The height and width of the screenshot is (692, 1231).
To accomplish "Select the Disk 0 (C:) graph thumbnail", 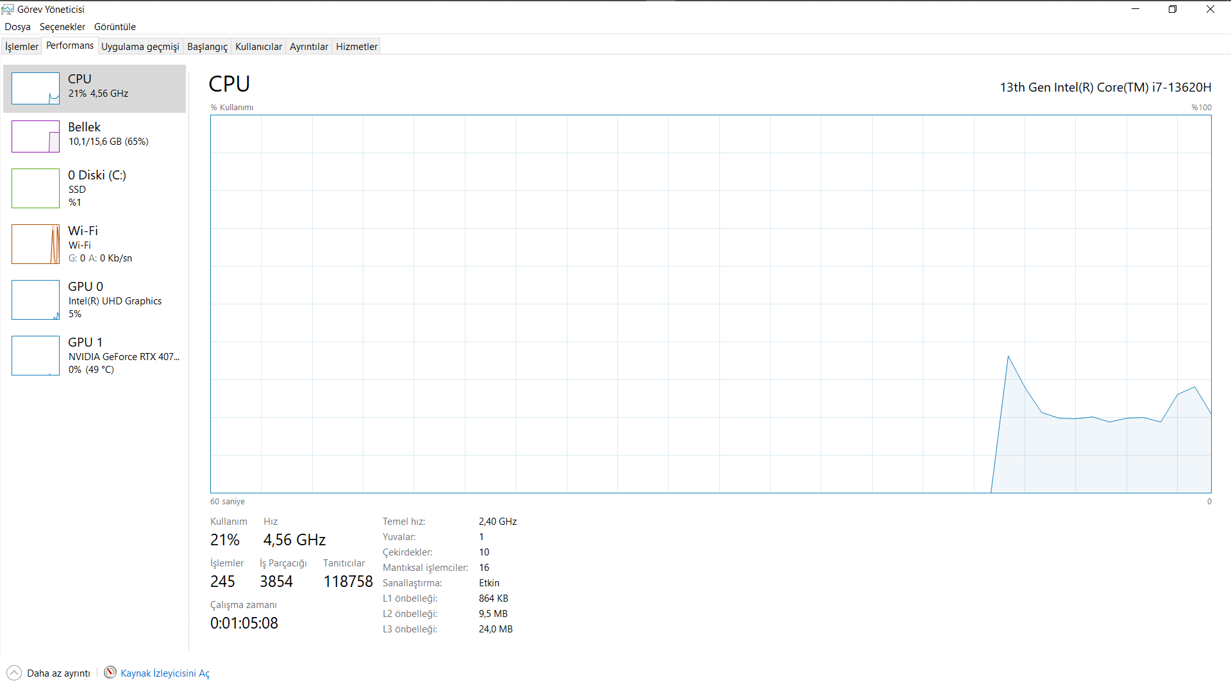I will [x=35, y=188].
